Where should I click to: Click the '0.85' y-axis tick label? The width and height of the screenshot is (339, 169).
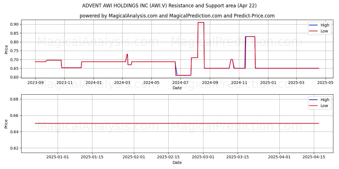click(15, 33)
